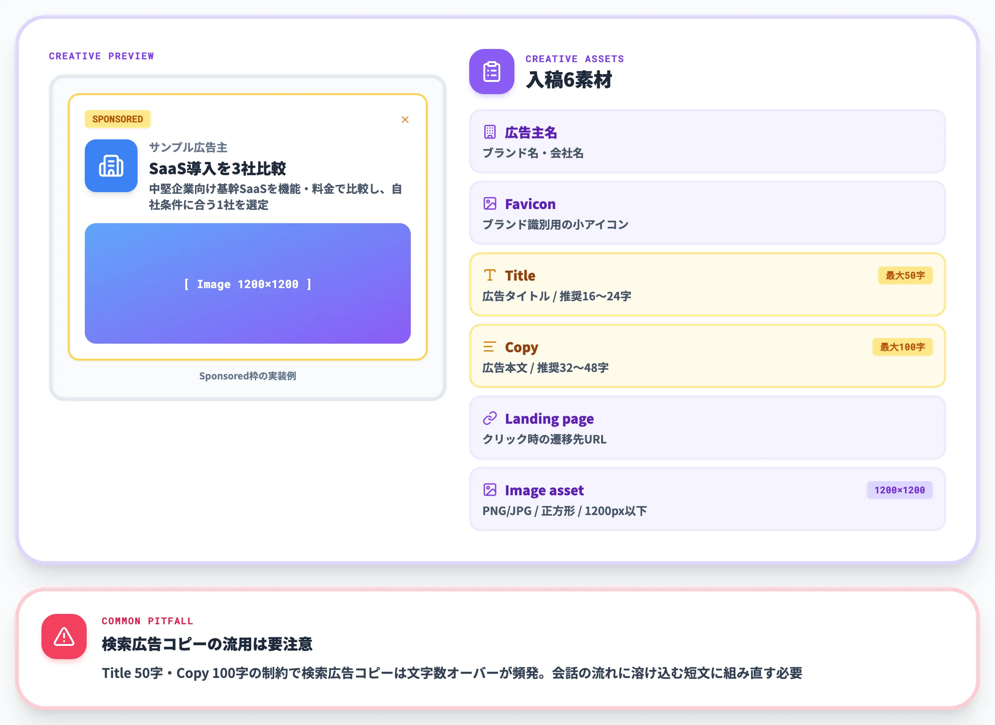
Task: Click the Image asset label
Action: [x=544, y=490]
